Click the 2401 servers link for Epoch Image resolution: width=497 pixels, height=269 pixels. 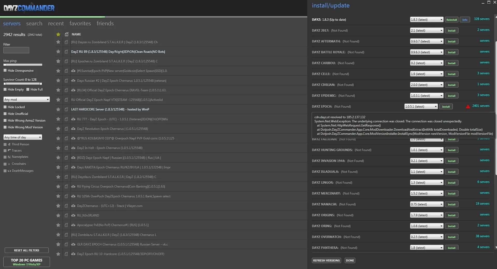481,106
